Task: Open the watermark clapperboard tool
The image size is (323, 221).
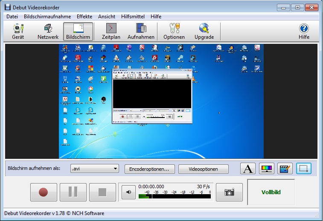Action: (285, 169)
